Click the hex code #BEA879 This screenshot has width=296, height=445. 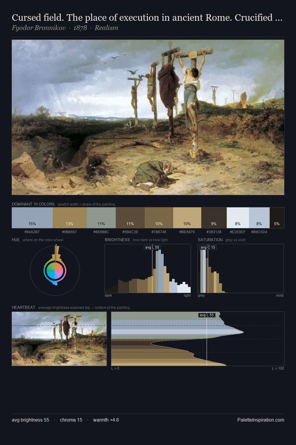click(x=187, y=232)
